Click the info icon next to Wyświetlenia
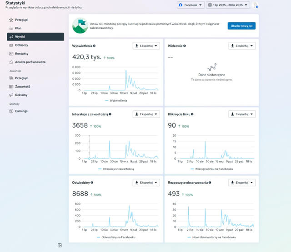 point(94,46)
